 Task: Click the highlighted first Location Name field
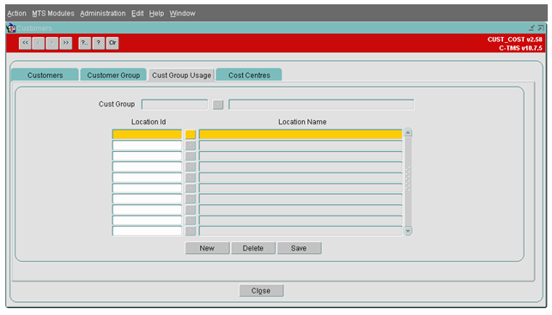pyautogui.click(x=300, y=135)
